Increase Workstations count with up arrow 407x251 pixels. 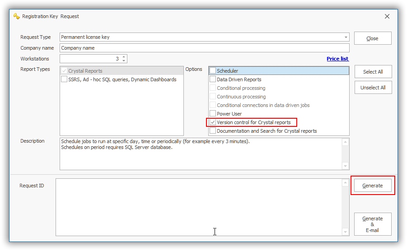[124, 57]
